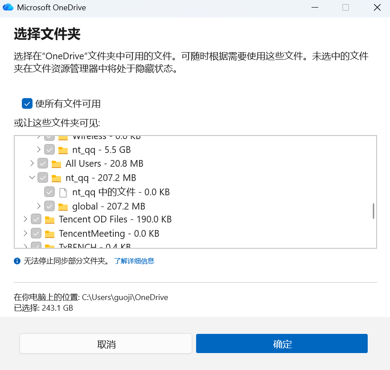Click the All Users folder icon

coord(56,163)
